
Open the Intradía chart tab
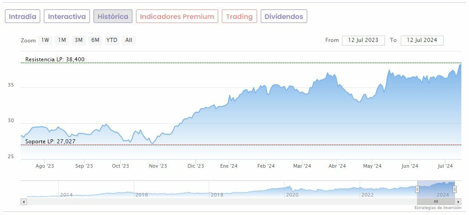(23, 17)
